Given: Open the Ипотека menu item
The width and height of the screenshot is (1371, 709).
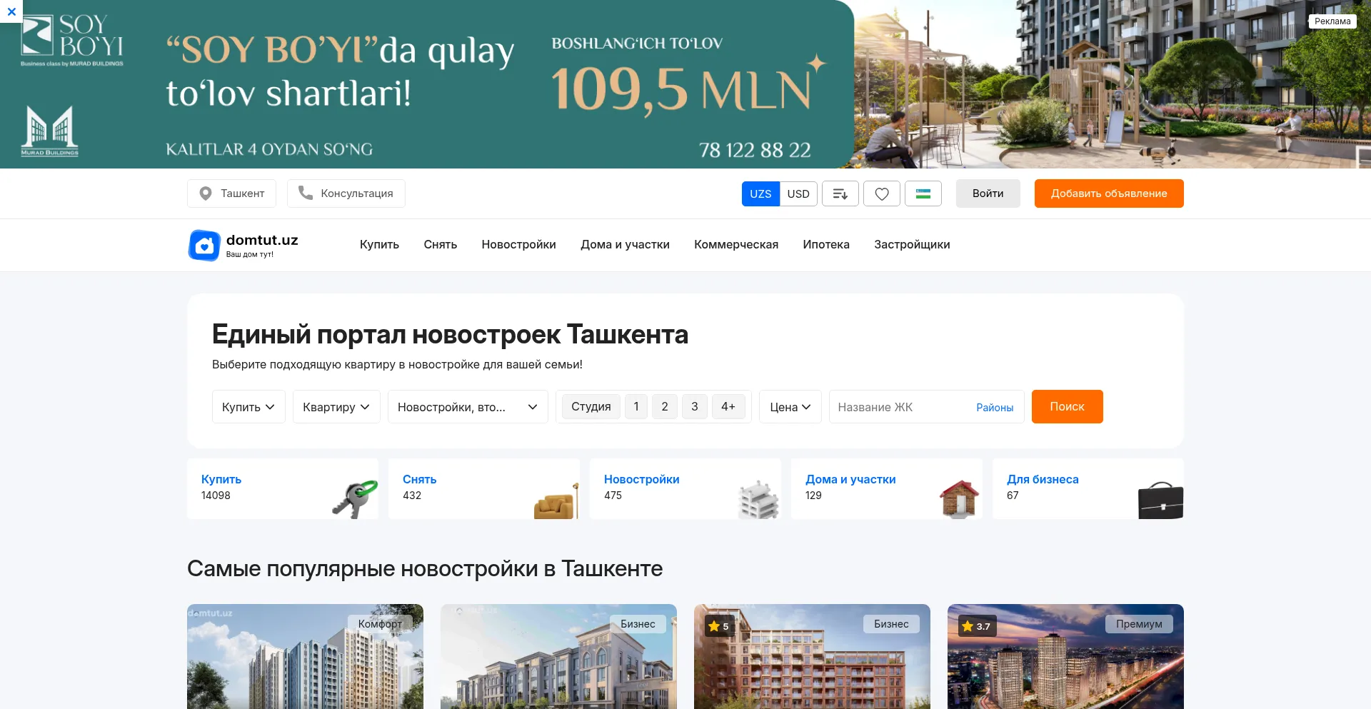Looking at the screenshot, I should pyautogui.click(x=826, y=244).
